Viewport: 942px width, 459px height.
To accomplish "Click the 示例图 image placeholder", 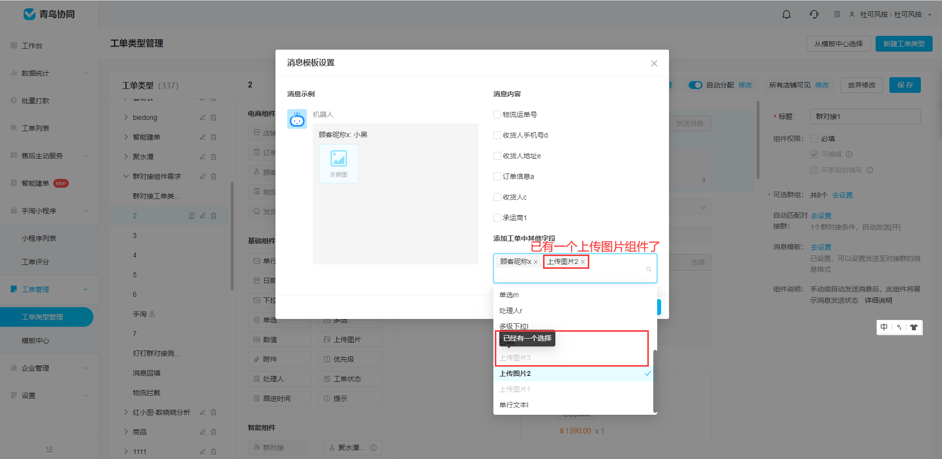I will [x=338, y=163].
